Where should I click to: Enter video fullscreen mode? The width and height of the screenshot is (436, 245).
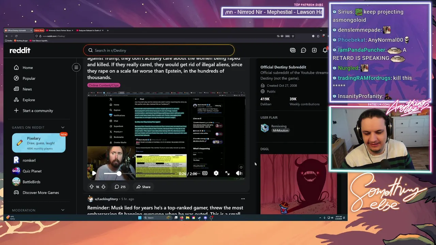pyautogui.click(x=228, y=173)
